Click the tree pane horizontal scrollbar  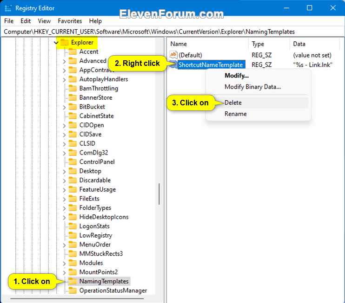77,299
